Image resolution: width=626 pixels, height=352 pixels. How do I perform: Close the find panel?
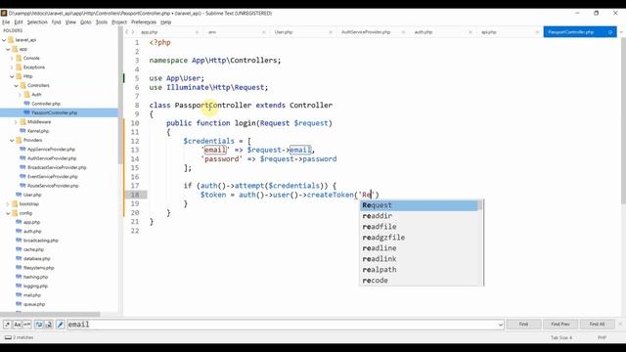620,324
